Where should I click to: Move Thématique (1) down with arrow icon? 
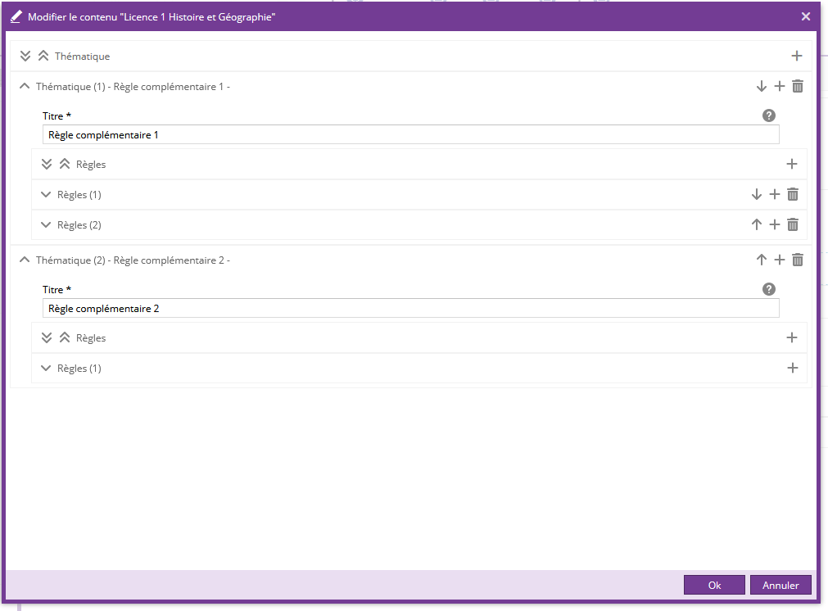point(762,86)
